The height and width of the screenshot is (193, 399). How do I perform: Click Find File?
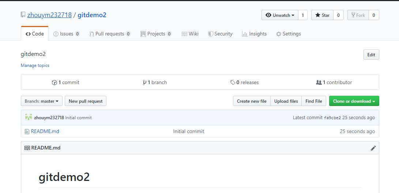tap(314, 101)
